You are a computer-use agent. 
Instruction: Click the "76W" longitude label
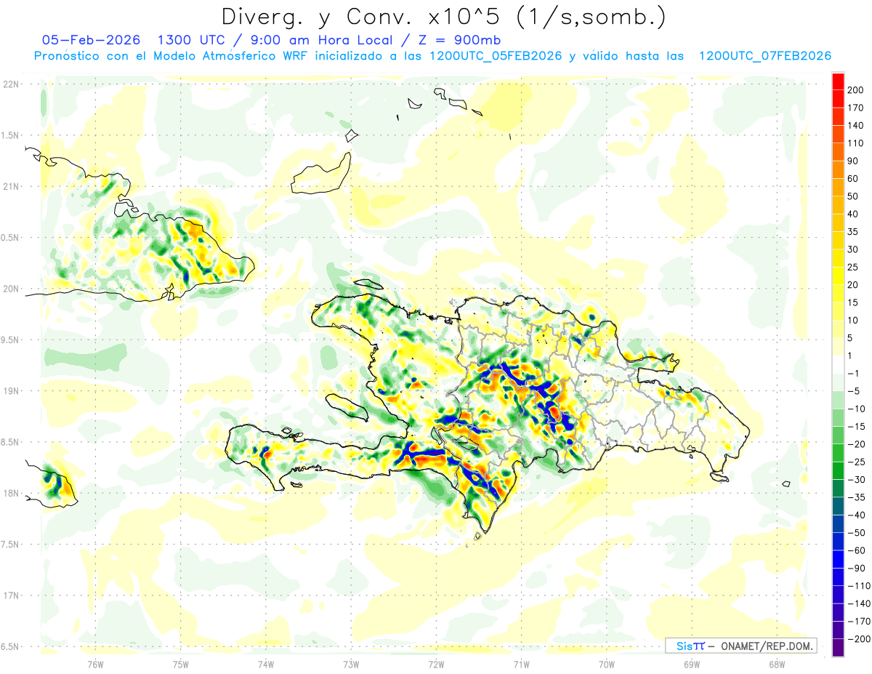point(95,664)
